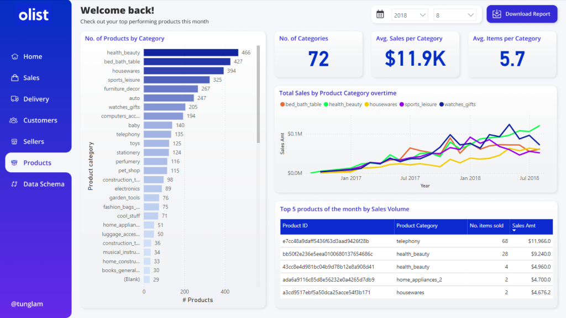Toggle the bed_bath_table legend entry
The width and height of the screenshot is (566, 318).
click(301, 104)
